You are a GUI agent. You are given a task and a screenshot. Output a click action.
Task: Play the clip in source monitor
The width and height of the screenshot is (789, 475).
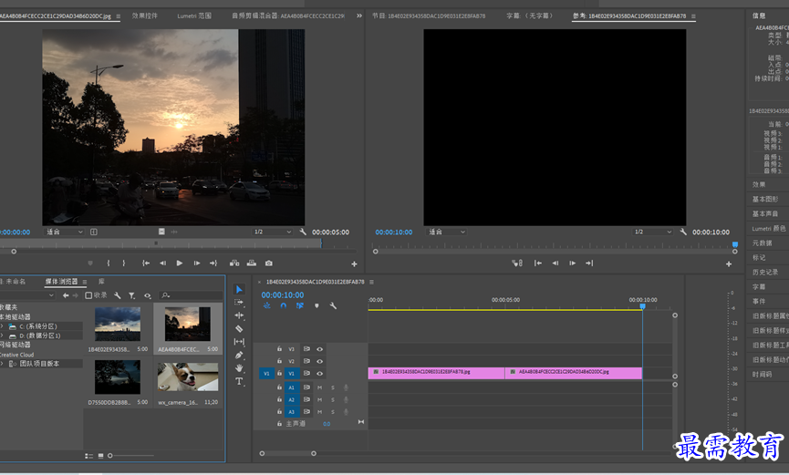[x=179, y=263]
